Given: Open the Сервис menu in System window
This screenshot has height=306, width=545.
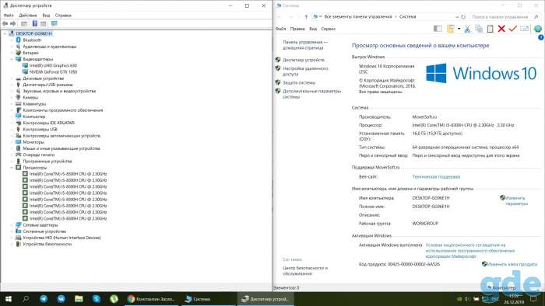Looking at the screenshot, I should 328,29.
